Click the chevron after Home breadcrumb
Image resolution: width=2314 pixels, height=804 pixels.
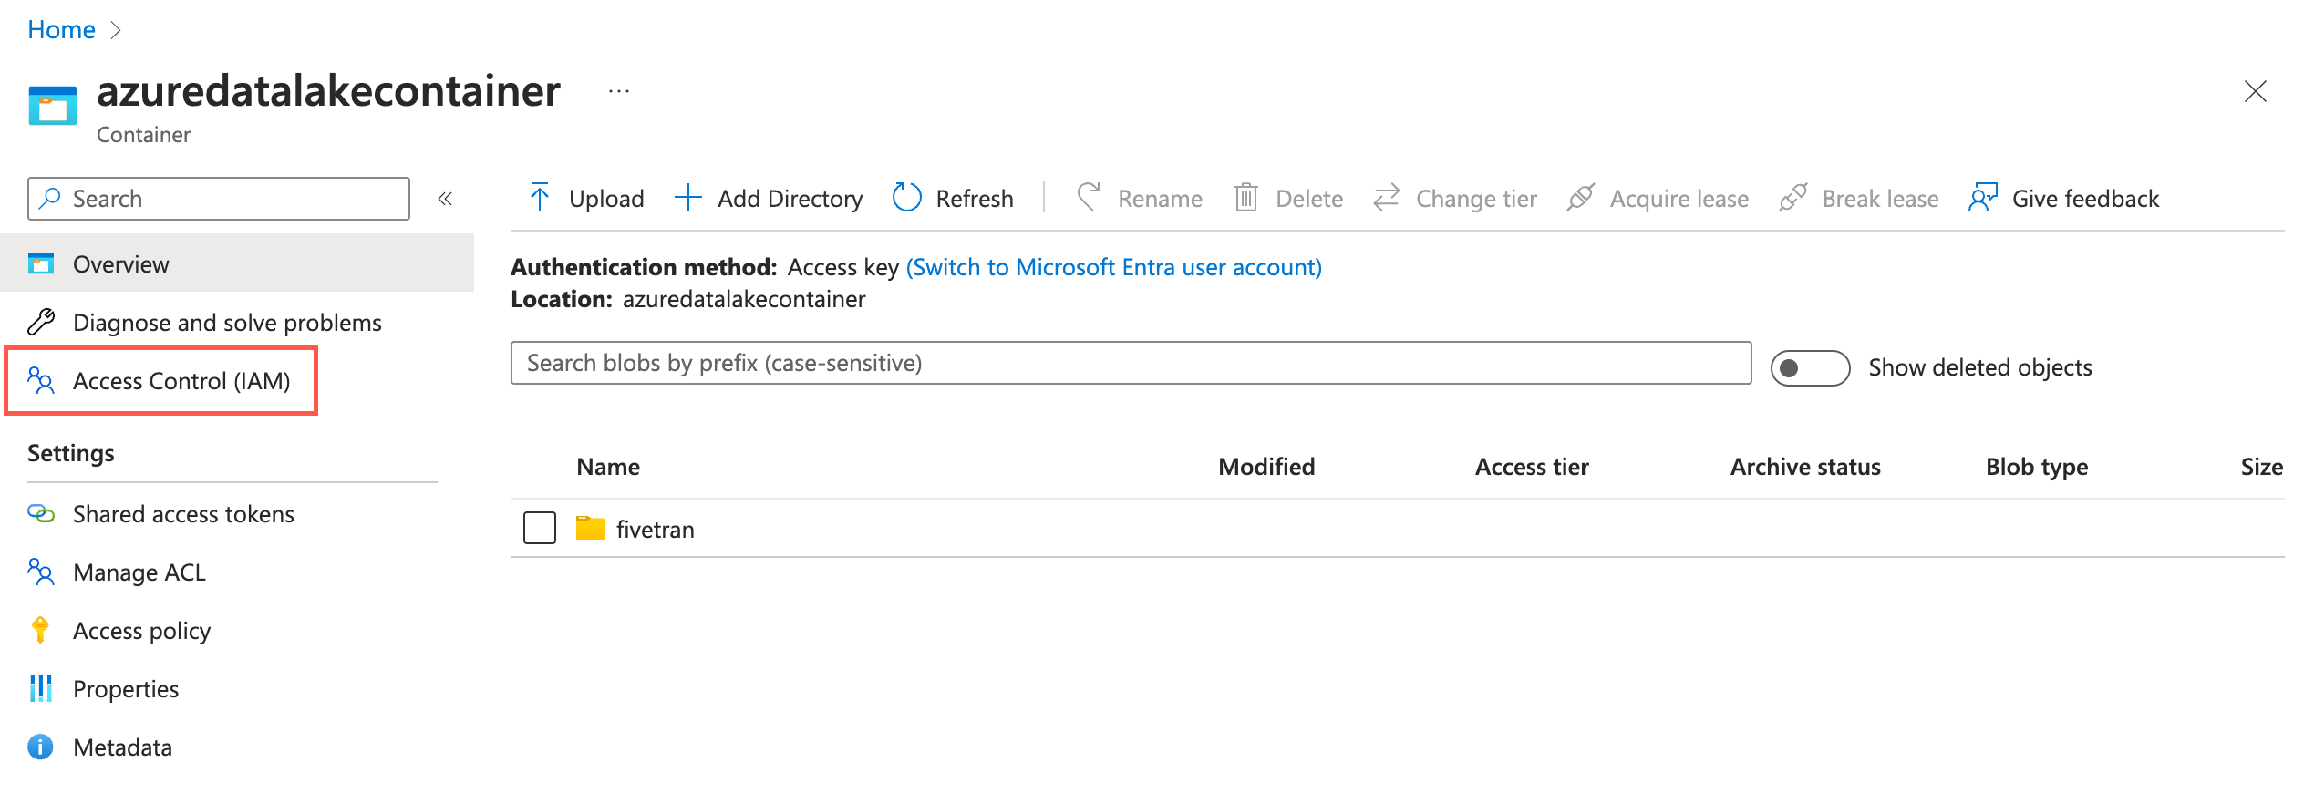[x=115, y=30]
